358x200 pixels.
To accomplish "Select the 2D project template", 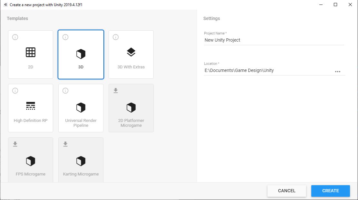I will 30,54.
